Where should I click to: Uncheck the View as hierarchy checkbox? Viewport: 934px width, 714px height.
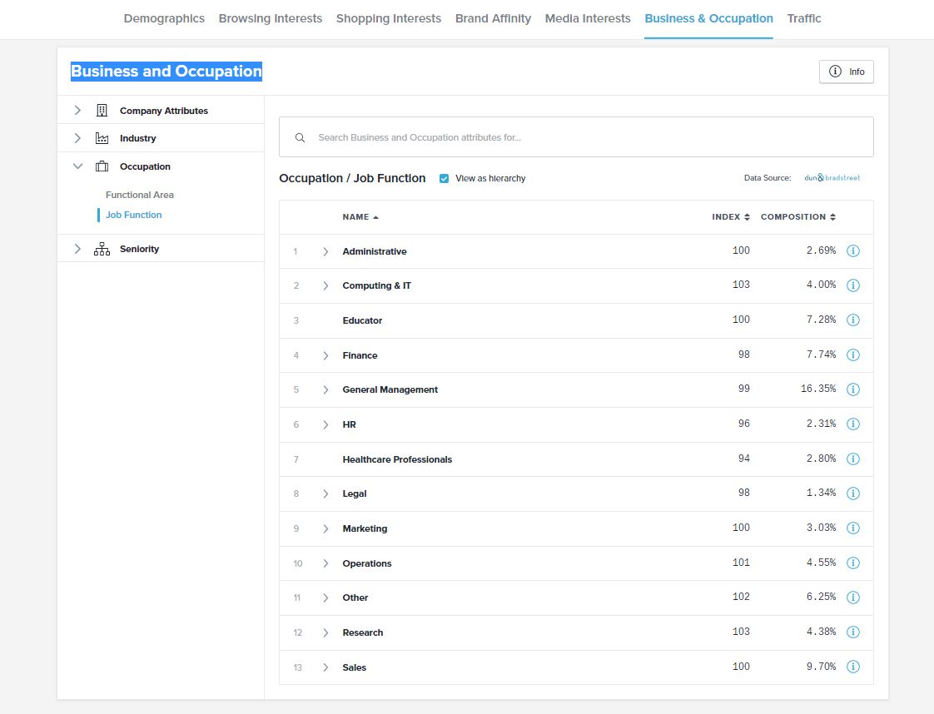click(445, 178)
